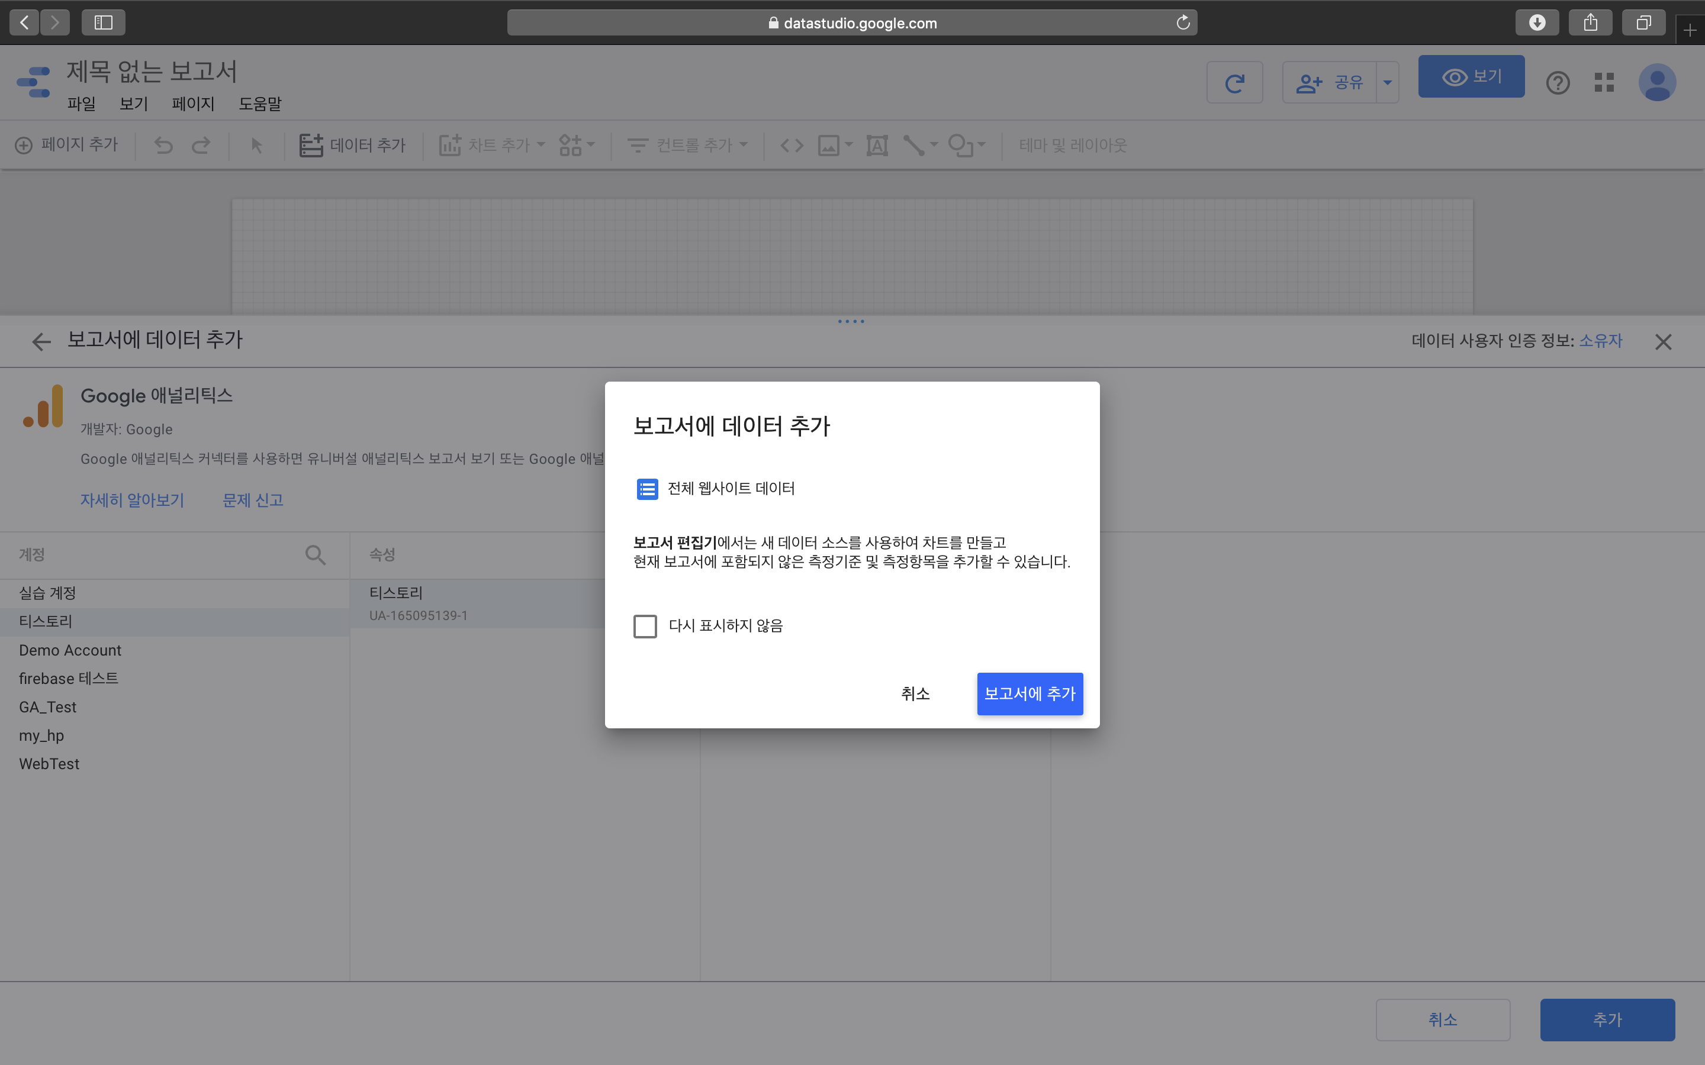Select the 티스토리 account row
This screenshot has height=1065, width=1705.
[175, 621]
